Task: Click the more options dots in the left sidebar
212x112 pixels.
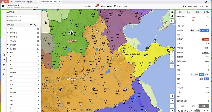Action: point(4,69)
